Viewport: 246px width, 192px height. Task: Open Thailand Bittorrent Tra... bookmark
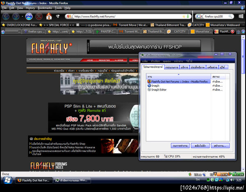[x=168, y=25]
